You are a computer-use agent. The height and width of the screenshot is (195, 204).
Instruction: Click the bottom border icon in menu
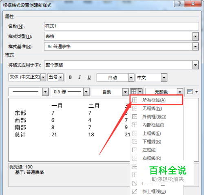pyautogui.click(x=135, y=142)
